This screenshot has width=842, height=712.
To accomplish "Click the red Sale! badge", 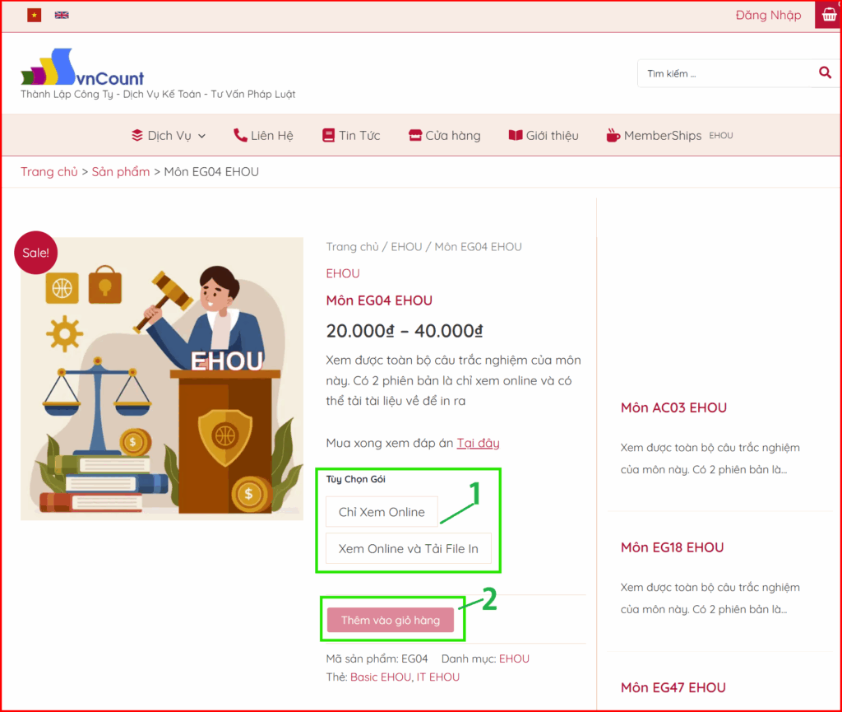I will tap(36, 253).
